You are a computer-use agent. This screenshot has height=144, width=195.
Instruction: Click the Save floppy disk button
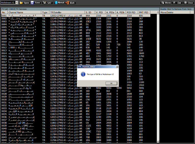[x=35, y=3]
